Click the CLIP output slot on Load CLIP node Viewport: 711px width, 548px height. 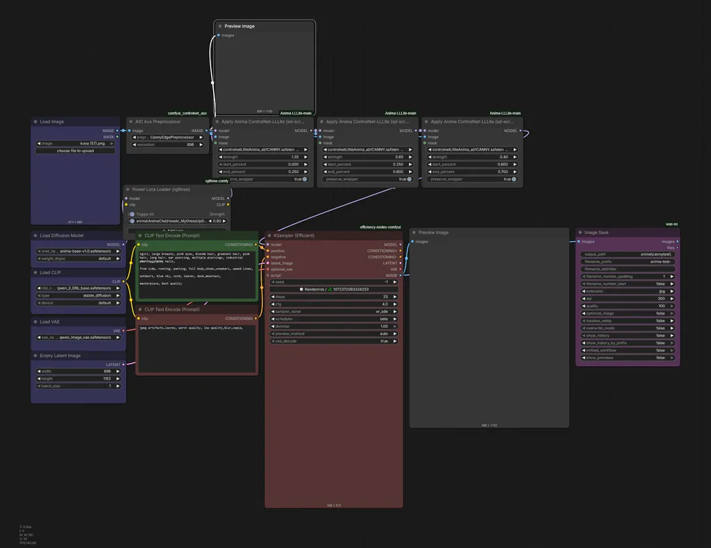click(x=124, y=281)
